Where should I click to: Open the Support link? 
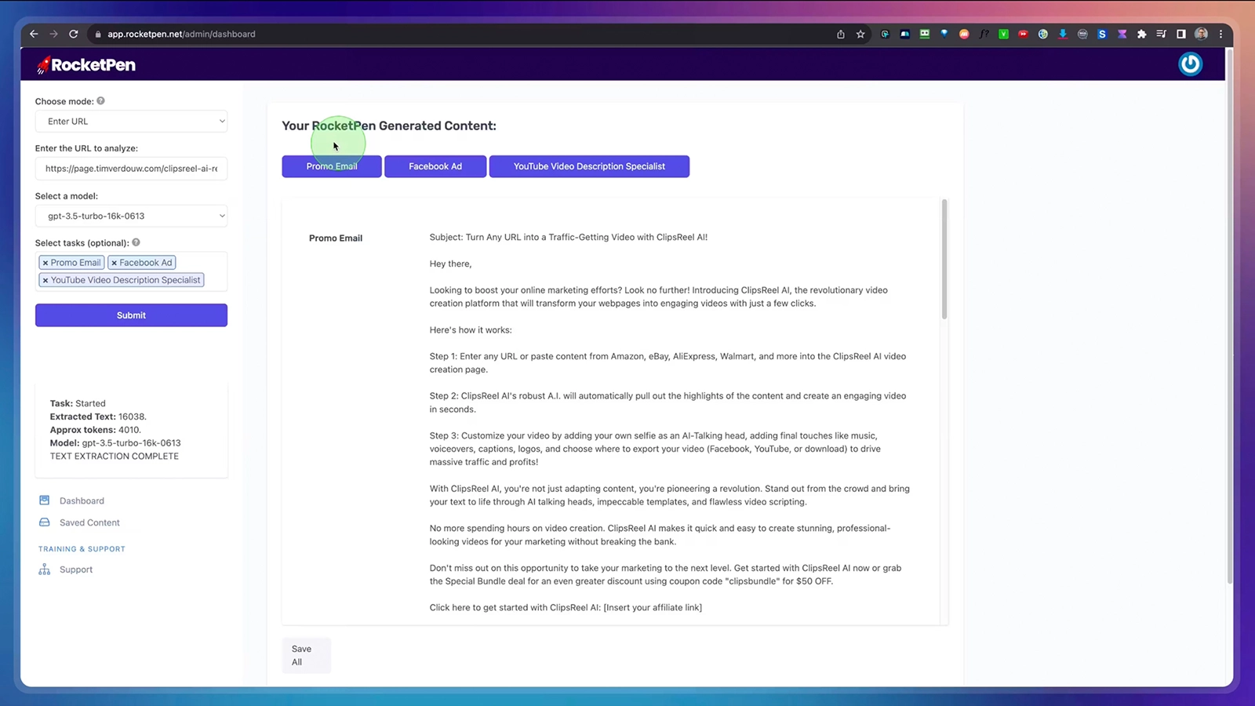(x=76, y=570)
